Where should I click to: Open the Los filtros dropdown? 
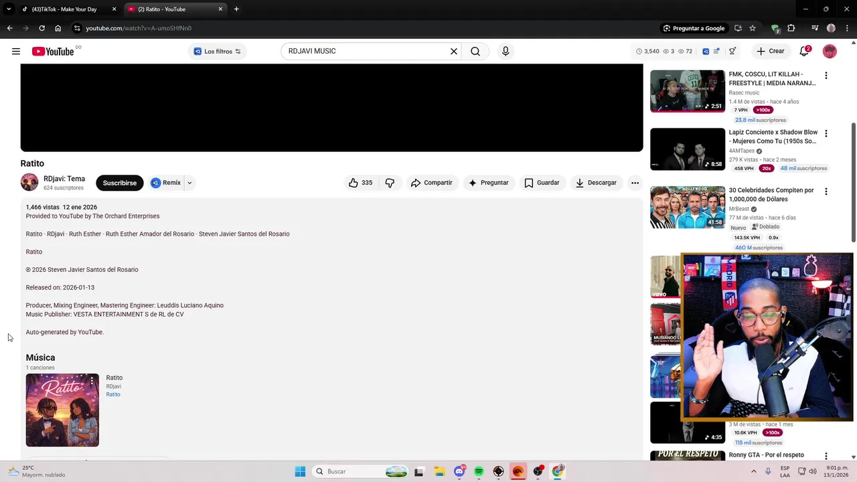tap(218, 52)
